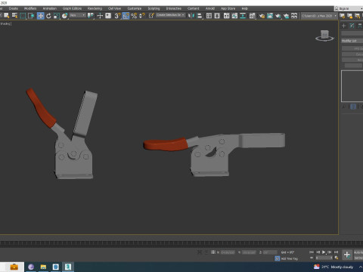Click Add Time Tag label

tap(290, 258)
